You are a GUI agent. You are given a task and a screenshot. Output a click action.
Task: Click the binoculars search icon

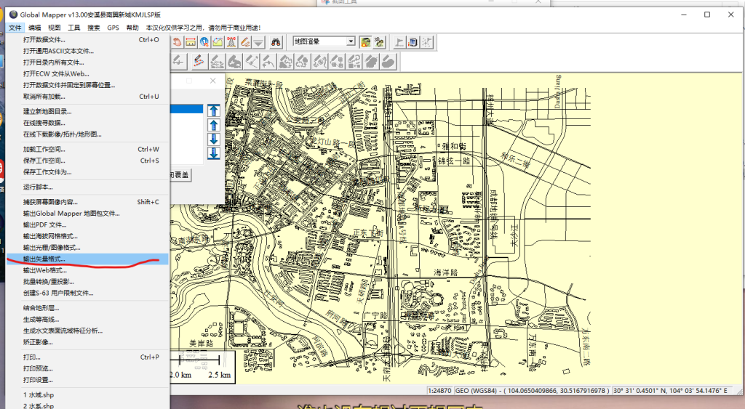pyautogui.click(x=276, y=42)
